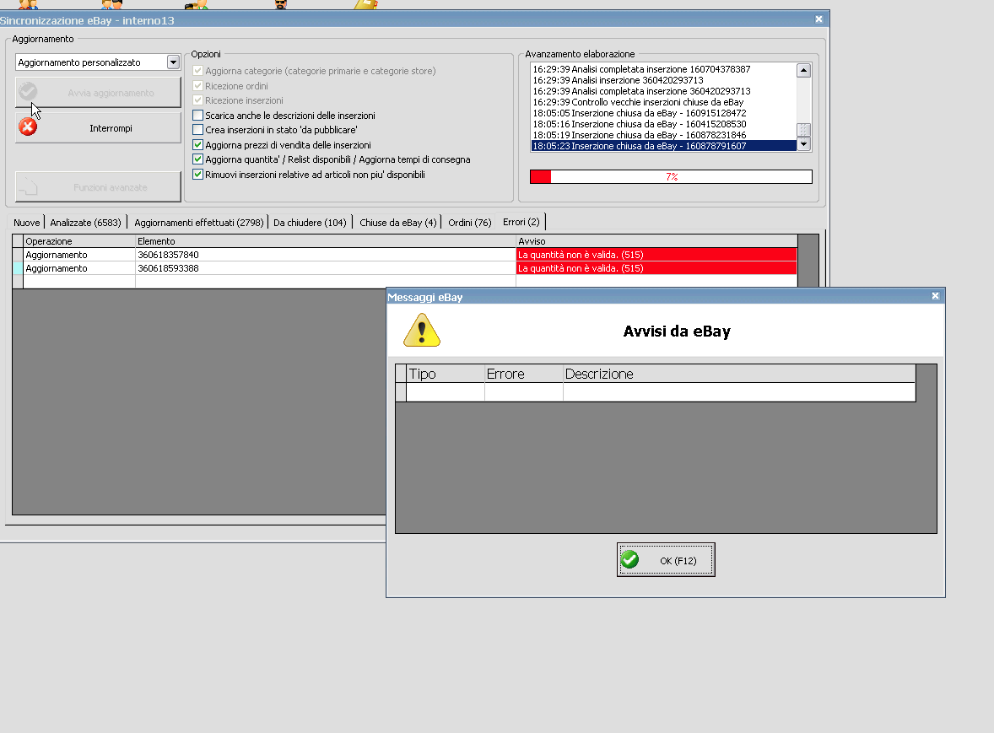Select log entry Inserzione chiusa 160878791607
This screenshot has height=733, width=994.
coord(664,146)
